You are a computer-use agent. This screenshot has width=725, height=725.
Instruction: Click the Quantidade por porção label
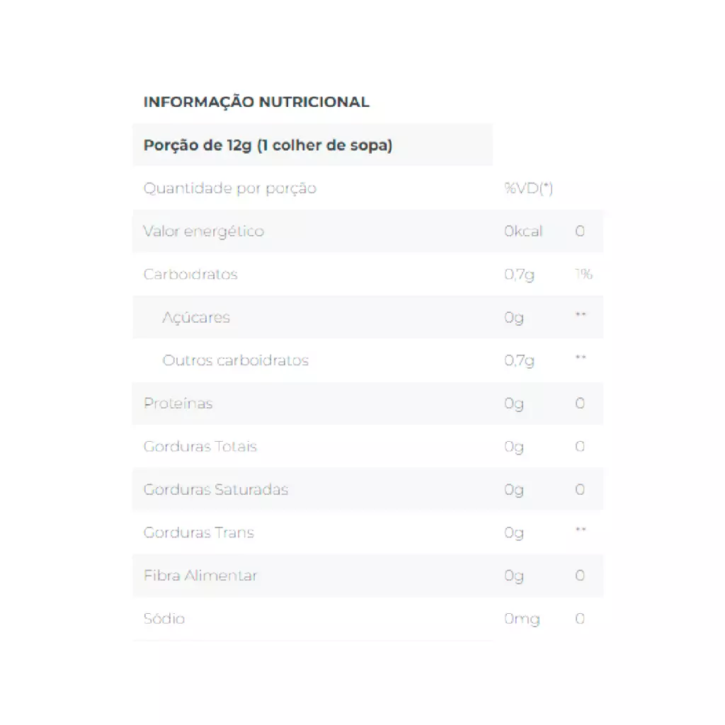229,188
